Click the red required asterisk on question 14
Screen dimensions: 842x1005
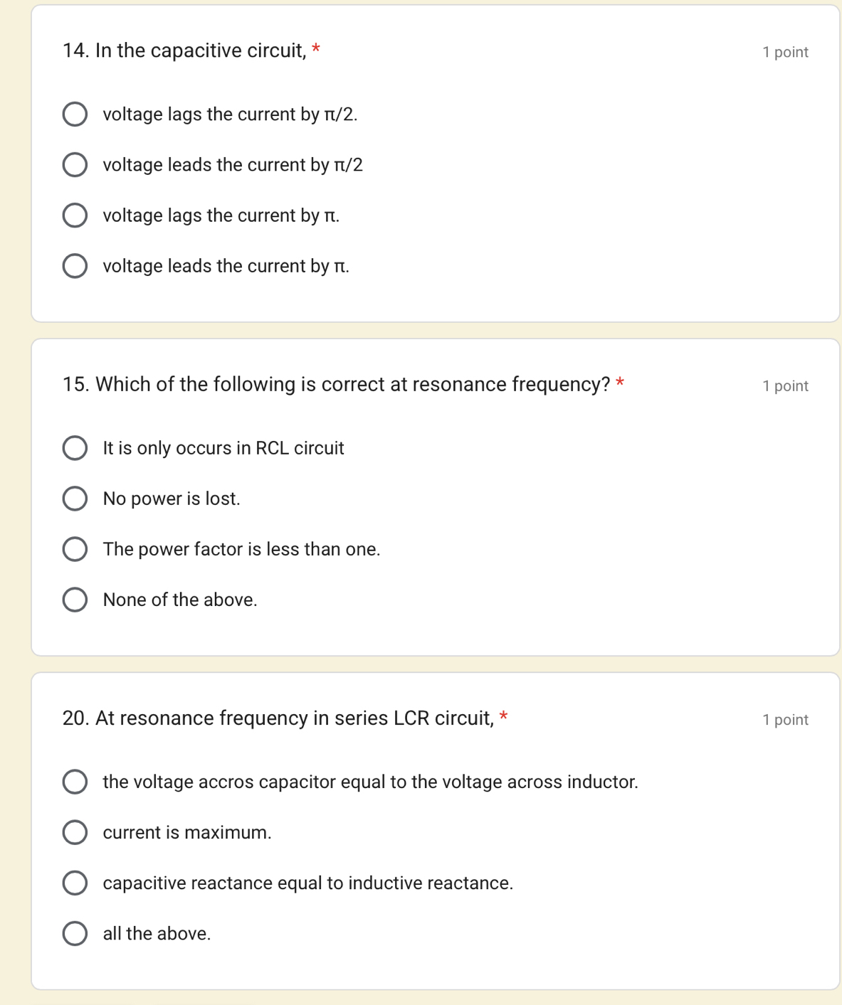[316, 49]
